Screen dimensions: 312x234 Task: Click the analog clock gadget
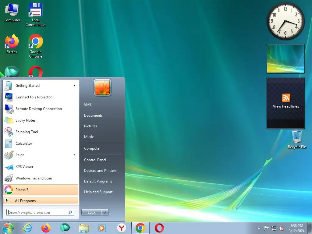point(285,21)
